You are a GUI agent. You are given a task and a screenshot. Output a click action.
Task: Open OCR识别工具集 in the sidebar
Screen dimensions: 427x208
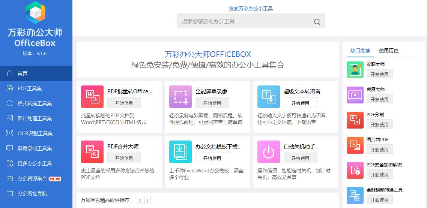36,133
